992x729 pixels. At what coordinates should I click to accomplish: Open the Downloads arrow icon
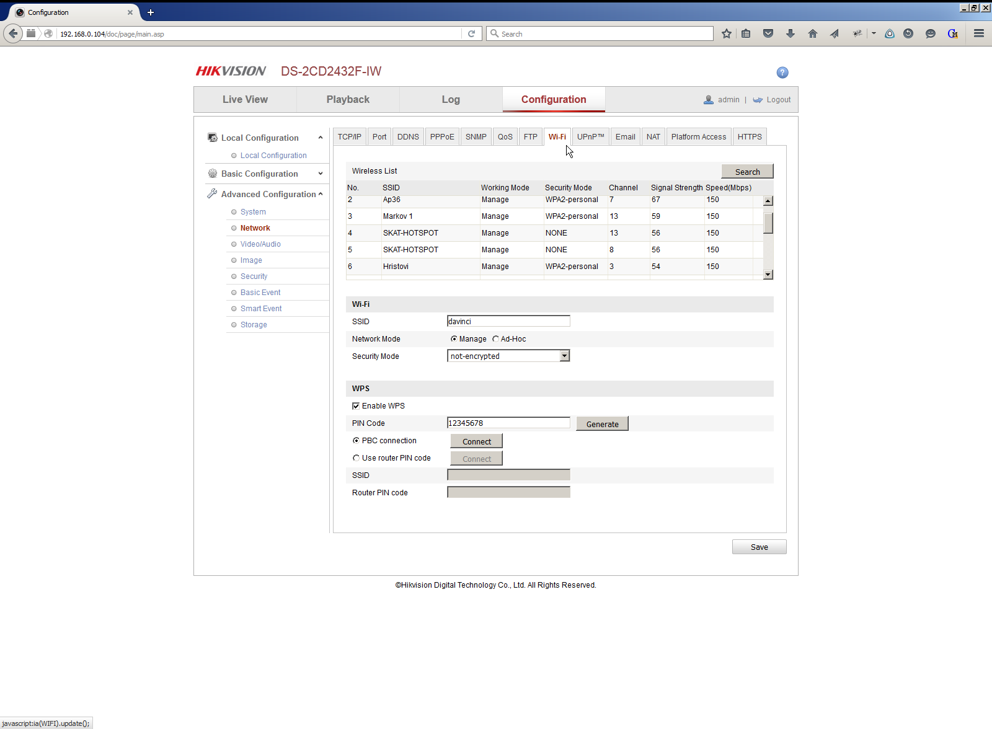(790, 33)
